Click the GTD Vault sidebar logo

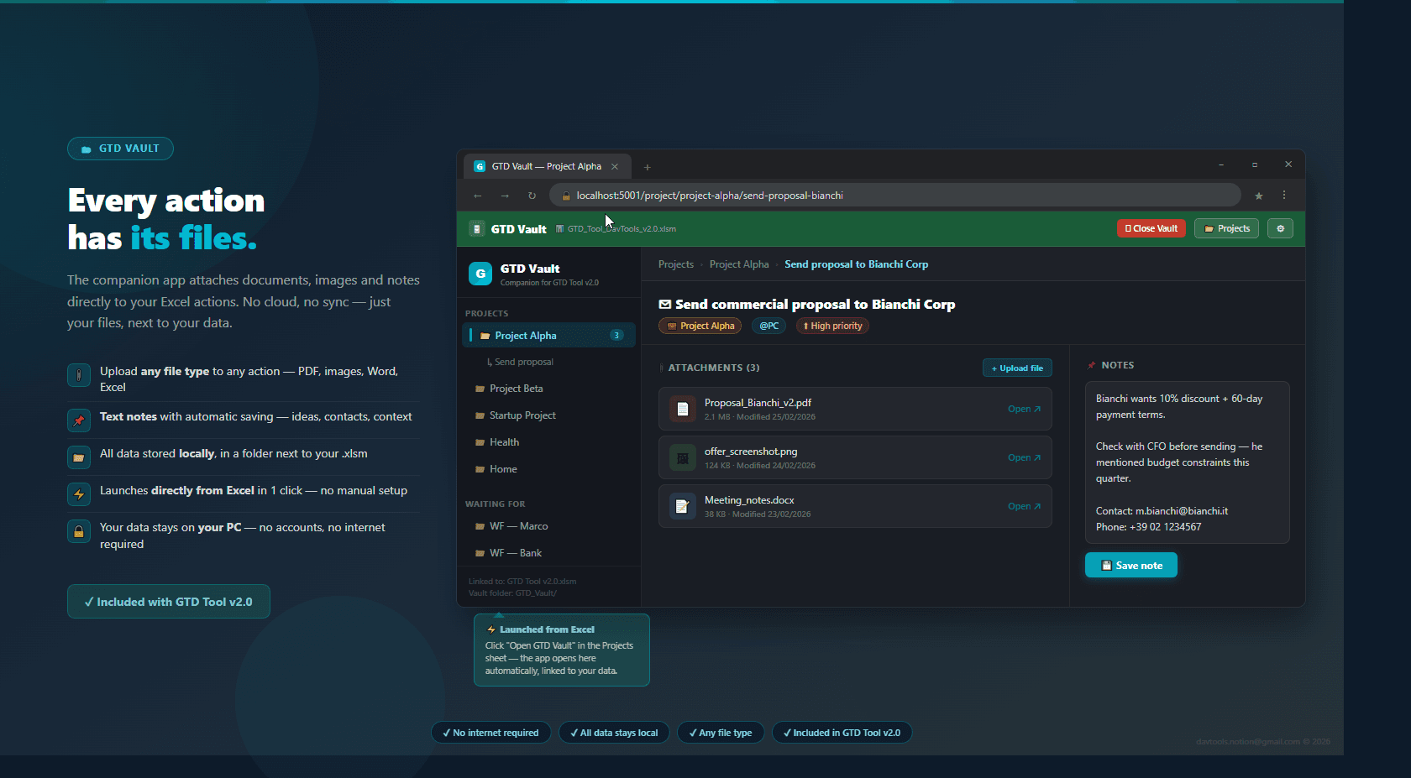[480, 274]
